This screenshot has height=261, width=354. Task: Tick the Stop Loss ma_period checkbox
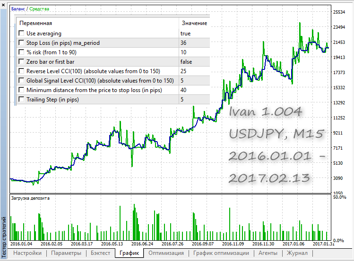pyautogui.click(x=21, y=43)
